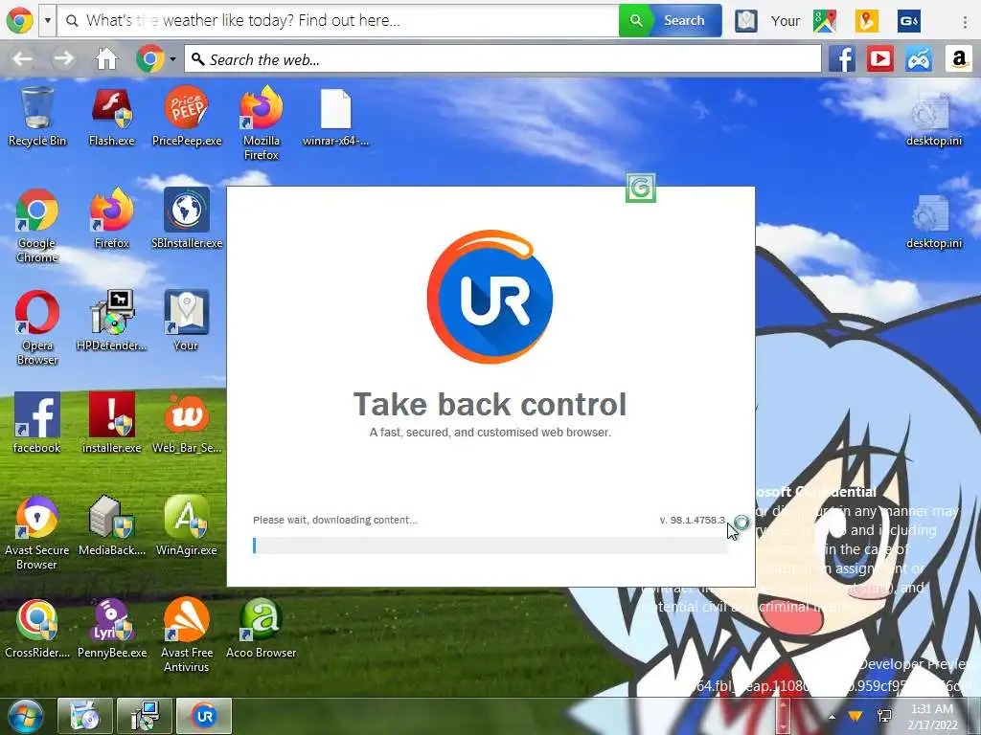
Task: Open Amazon from the web toolbar
Action: point(958,59)
